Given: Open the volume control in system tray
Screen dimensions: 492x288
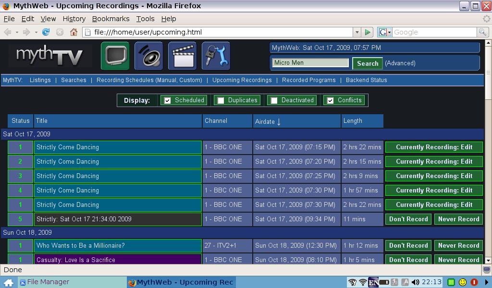Looking at the screenshot, I should (x=416, y=282).
